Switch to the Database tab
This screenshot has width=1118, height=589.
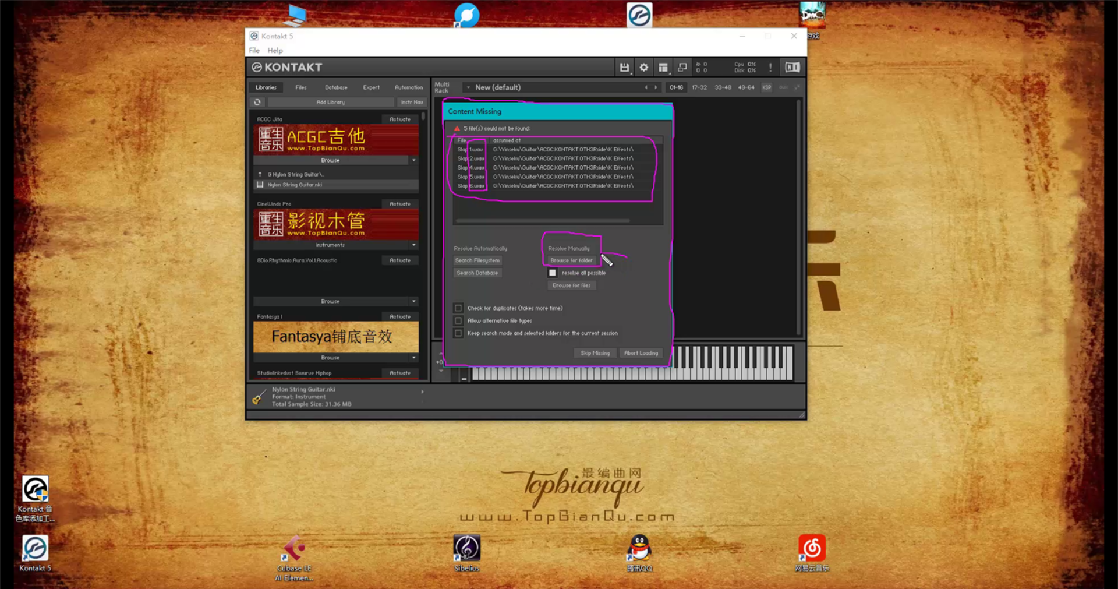tap(336, 87)
